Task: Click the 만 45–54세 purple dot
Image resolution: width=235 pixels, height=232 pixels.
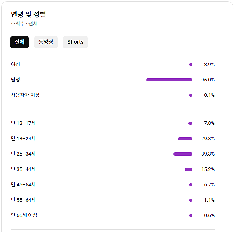Action: 191,185
